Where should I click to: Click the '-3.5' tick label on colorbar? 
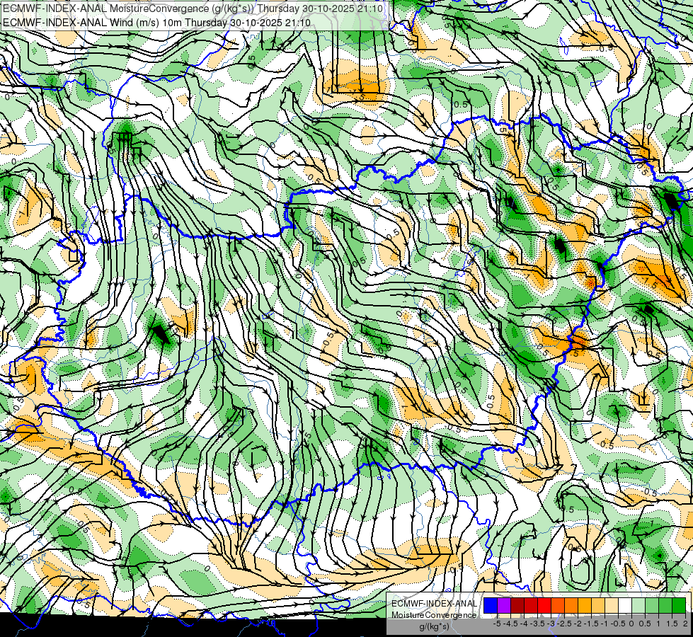click(537, 624)
